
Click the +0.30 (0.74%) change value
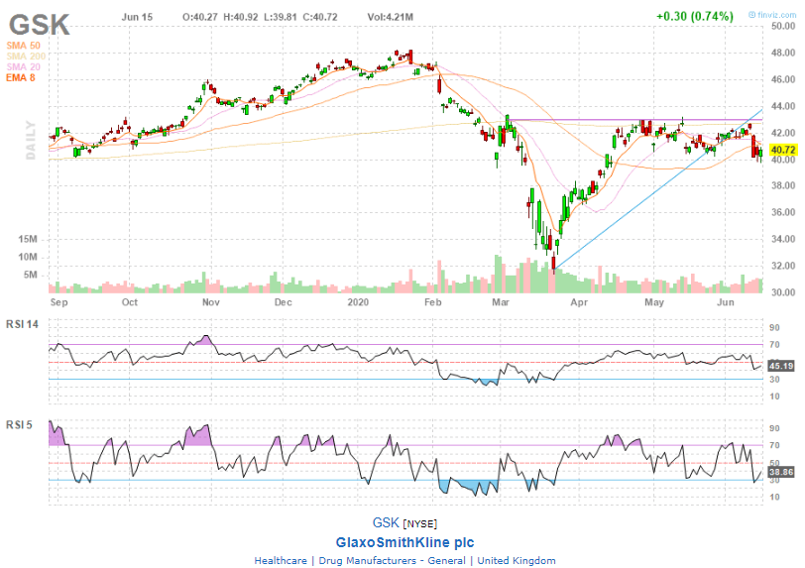(x=695, y=16)
